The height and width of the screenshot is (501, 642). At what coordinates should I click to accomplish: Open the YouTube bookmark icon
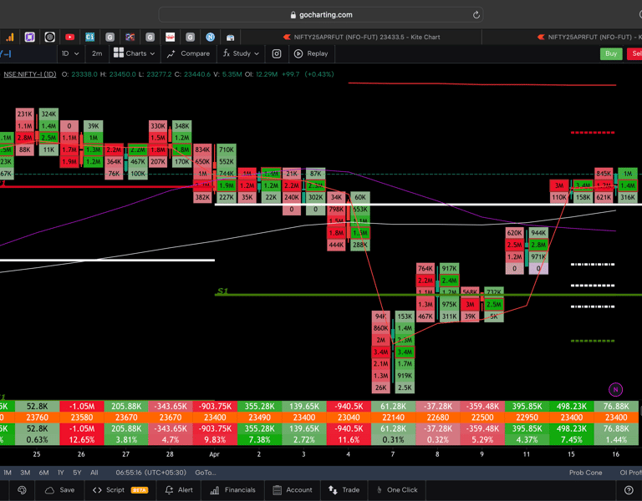coord(69,38)
